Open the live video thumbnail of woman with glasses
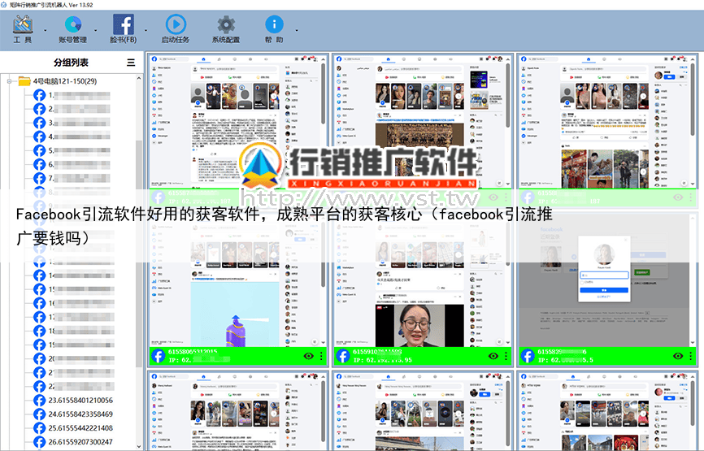This screenshot has width=704, height=451. tap(419, 325)
